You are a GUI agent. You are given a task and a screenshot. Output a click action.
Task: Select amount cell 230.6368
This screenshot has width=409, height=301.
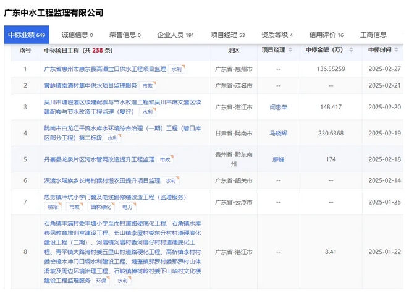[x=331, y=133]
